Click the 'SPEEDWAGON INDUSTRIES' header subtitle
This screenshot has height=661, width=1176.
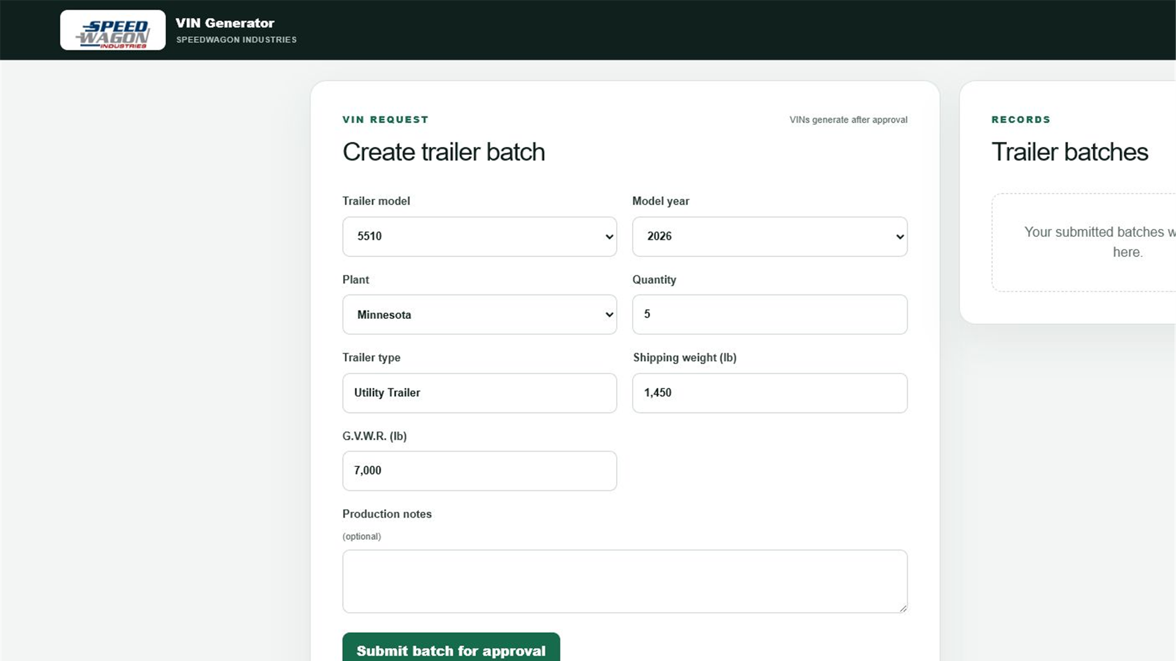click(x=236, y=40)
